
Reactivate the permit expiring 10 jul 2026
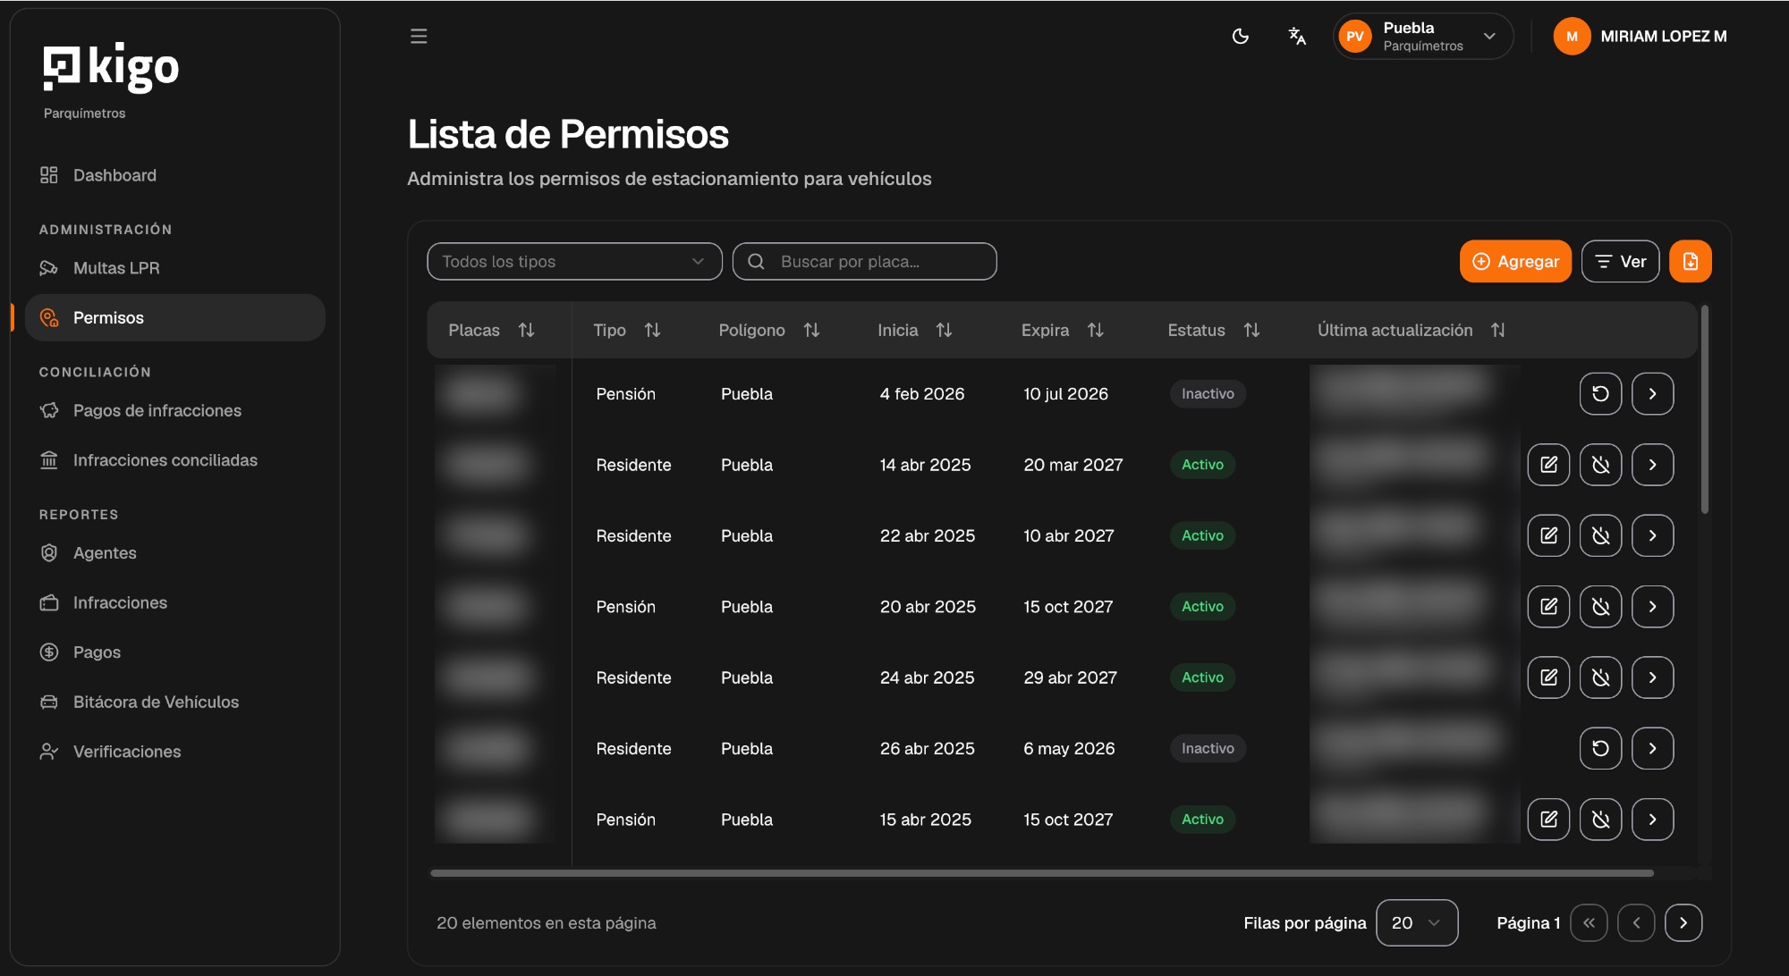[1600, 394]
